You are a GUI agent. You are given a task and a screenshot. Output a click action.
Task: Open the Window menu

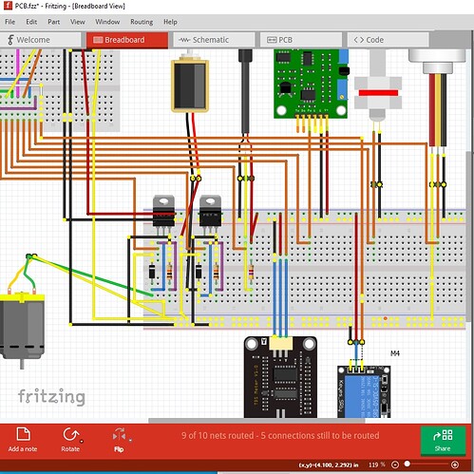click(x=107, y=22)
